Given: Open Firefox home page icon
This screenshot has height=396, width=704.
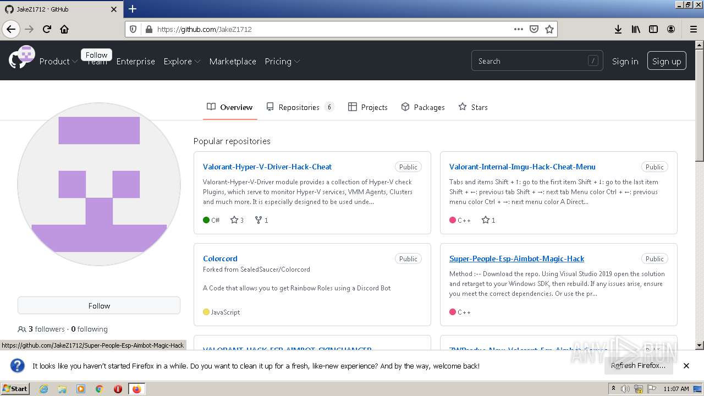Looking at the screenshot, I should coord(64,29).
